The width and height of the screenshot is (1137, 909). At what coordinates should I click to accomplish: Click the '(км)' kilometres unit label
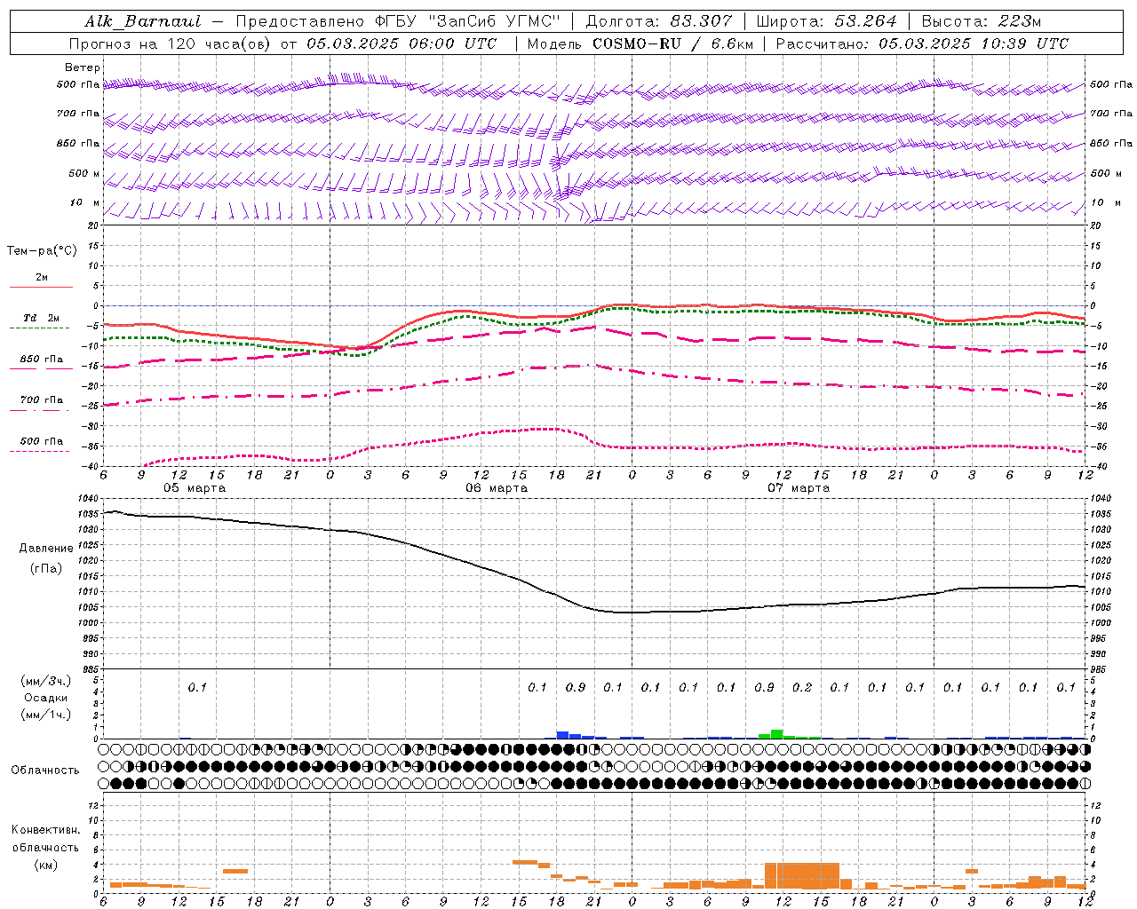pyautogui.click(x=46, y=865)
